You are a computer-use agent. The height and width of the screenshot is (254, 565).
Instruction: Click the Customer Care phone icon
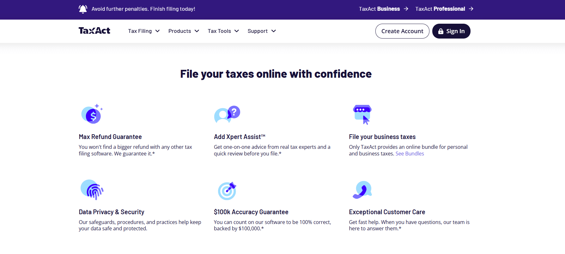pyautogui.click(x=362, y=190)
